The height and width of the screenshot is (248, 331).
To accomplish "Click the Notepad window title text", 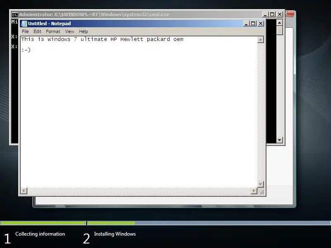I will click(x=49, y=24).
